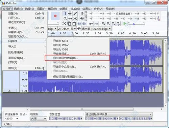Click the Copy icon

[69, 24]
